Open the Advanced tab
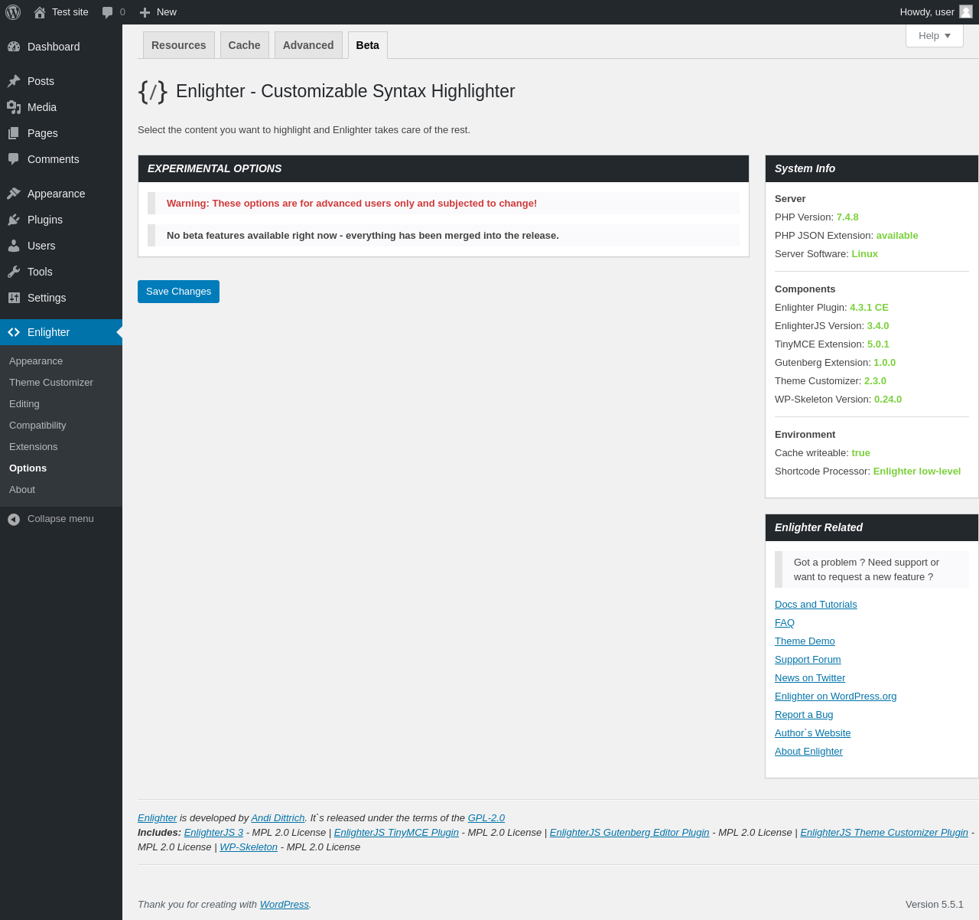This screenshot has width=979, height=920. (x=308, y=45)
